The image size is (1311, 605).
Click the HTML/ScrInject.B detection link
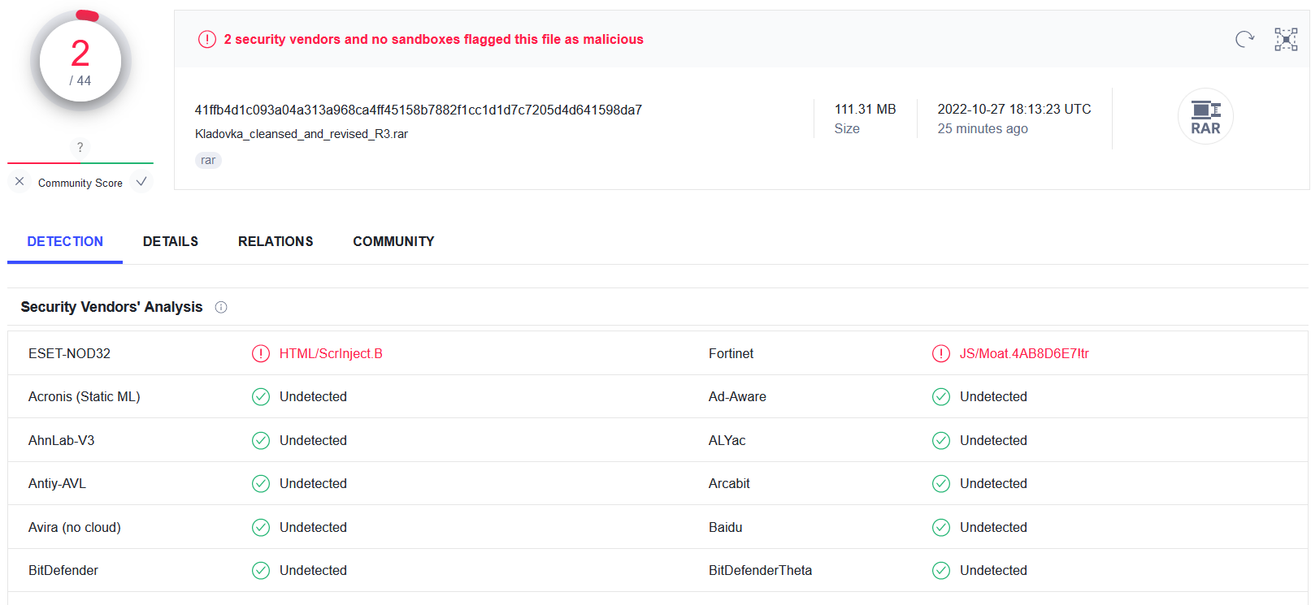pyautogui.click(x=331, y=353)
